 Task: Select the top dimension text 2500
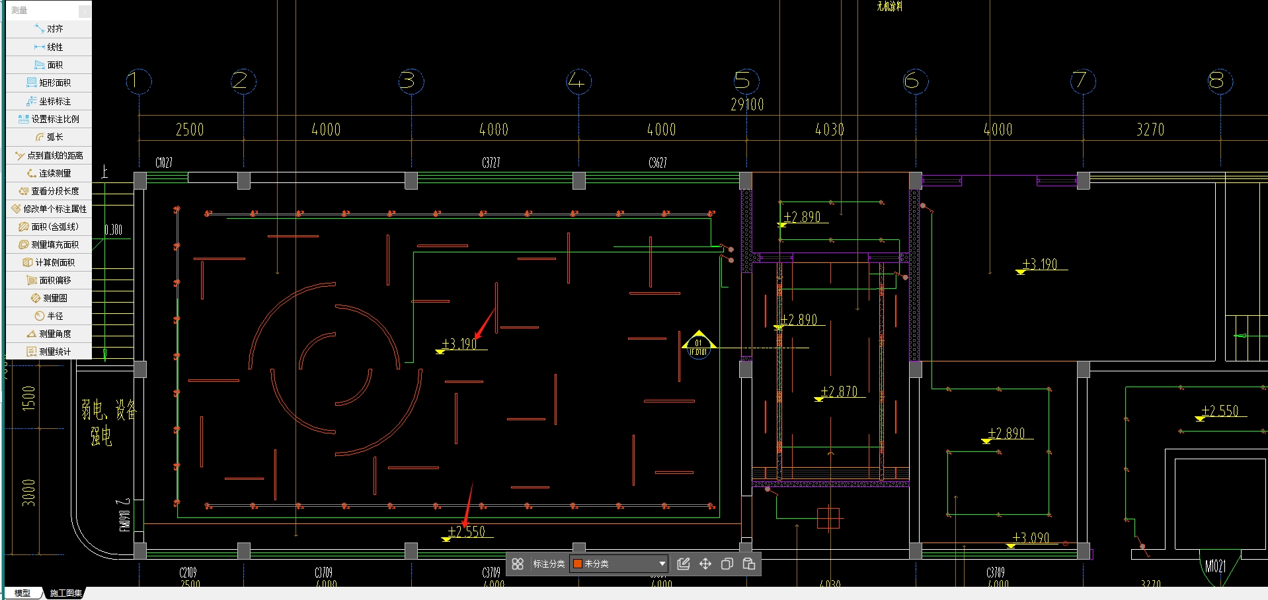(190, 130)
